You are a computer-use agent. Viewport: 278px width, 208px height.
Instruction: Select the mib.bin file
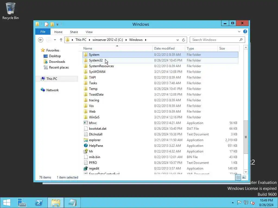point(94,157)
